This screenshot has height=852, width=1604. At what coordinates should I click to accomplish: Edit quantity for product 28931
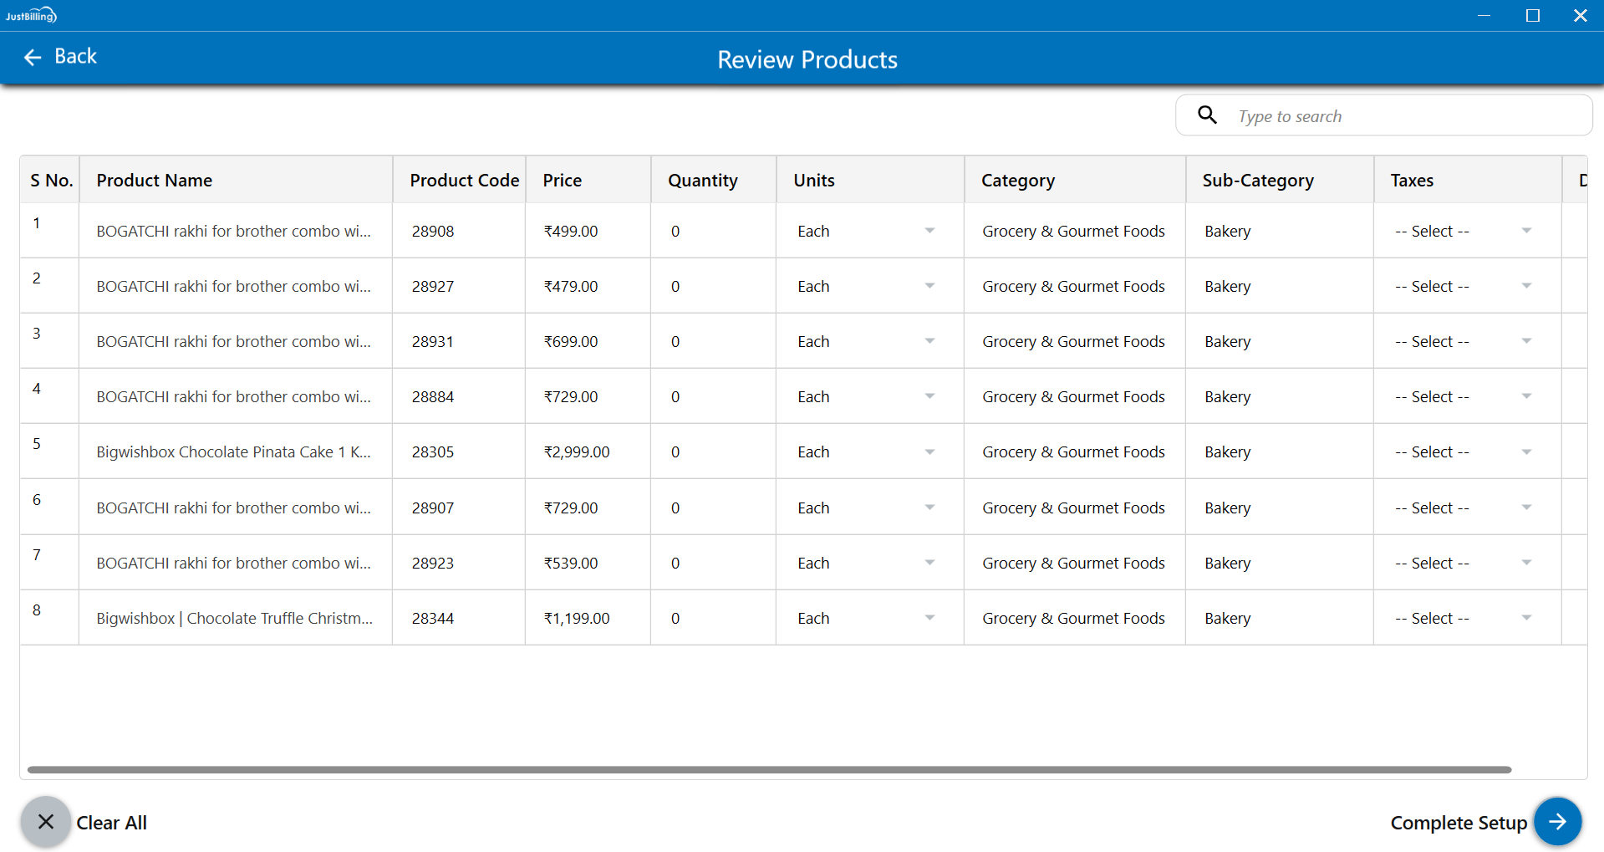point(710,341)
